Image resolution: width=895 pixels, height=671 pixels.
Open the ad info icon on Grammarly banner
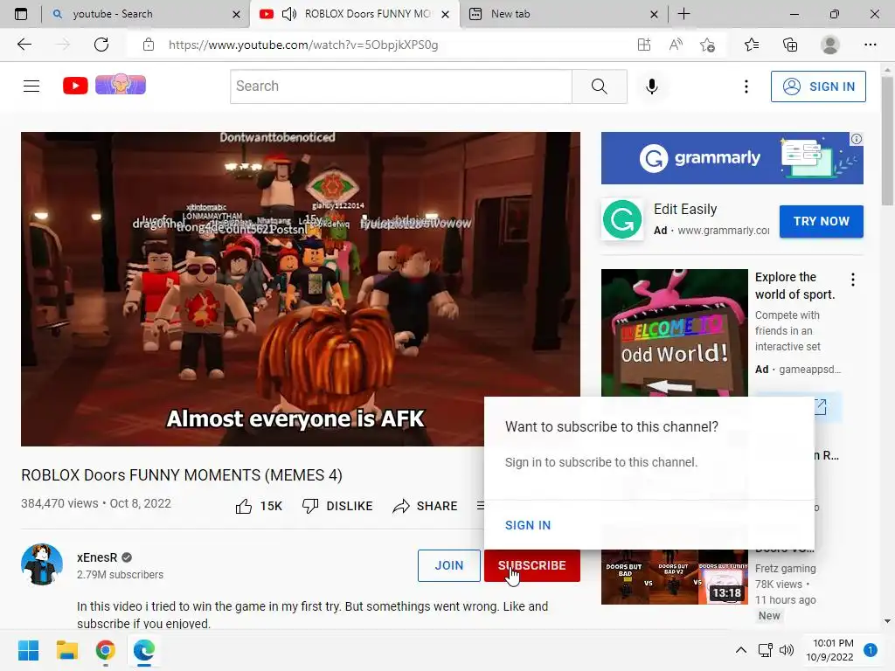(857, 139)
